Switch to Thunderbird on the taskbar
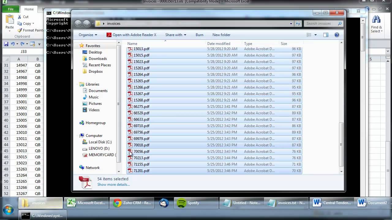 pos(164,203)
